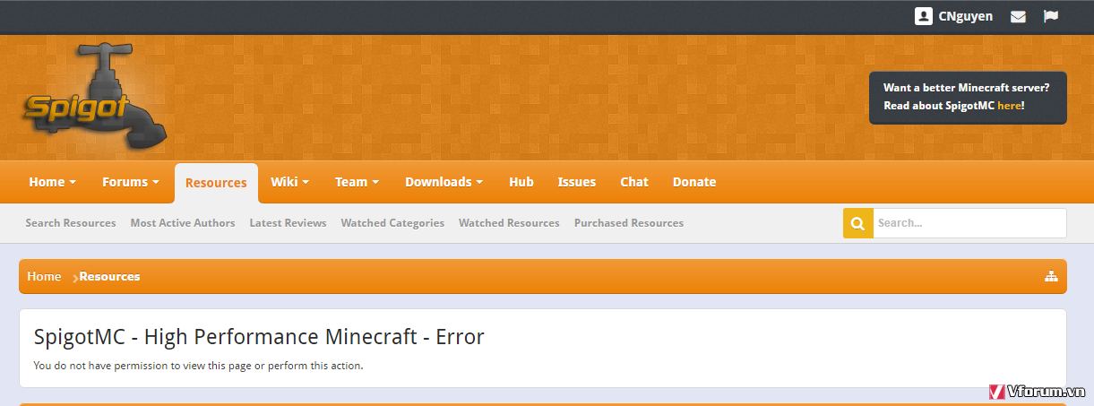Click the 'You do not have permission' message
Screen dimensions: 1094x406
click(x=198, y=366)
